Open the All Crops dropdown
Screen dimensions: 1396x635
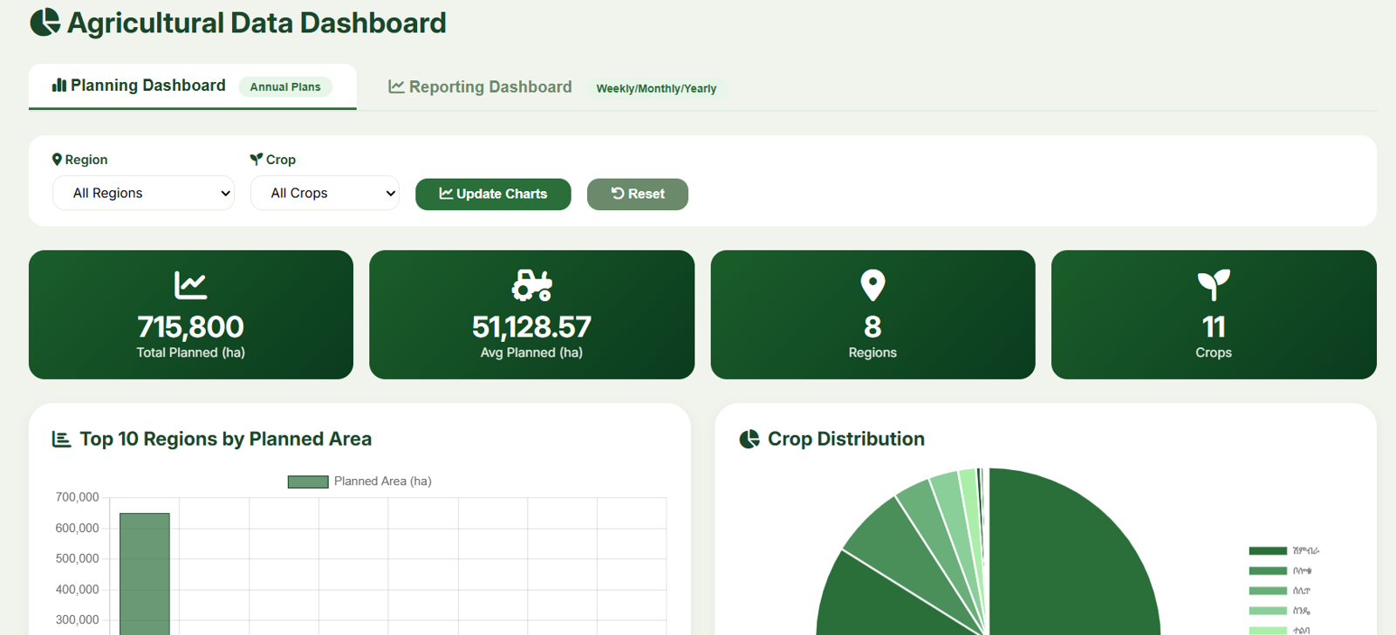tap(325, 194)
